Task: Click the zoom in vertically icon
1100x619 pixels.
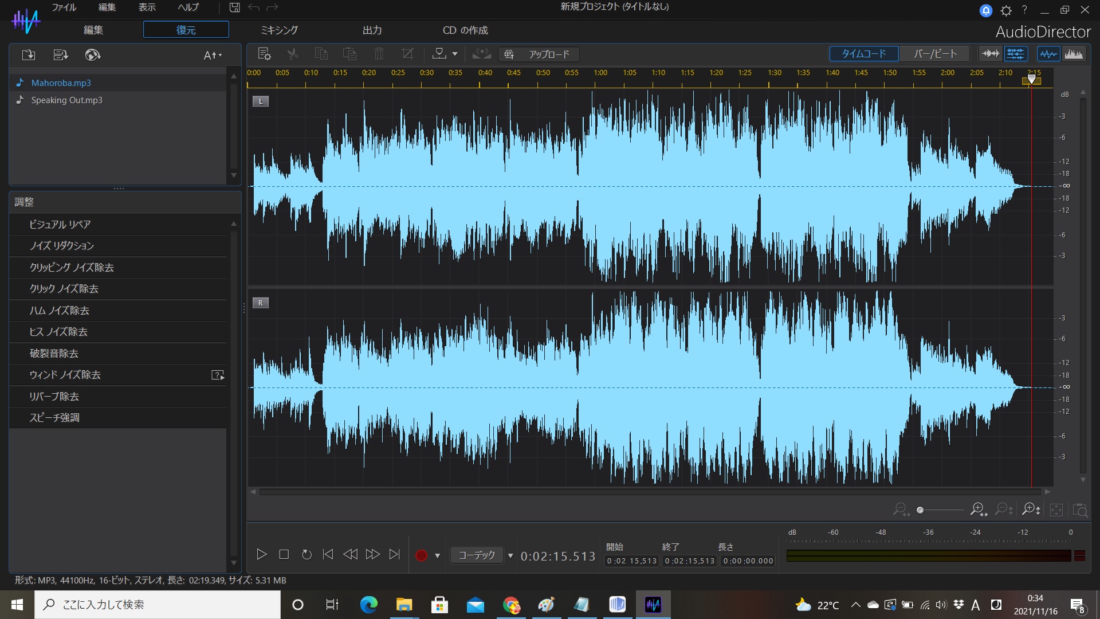Action: point(1031,510)
